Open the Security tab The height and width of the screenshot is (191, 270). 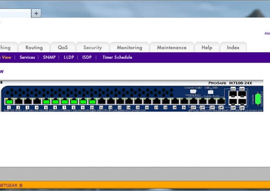click(x=93, y=48)
